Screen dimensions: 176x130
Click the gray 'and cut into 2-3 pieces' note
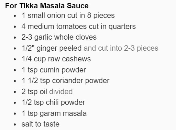pyautogui.click(x=121, y=48)
